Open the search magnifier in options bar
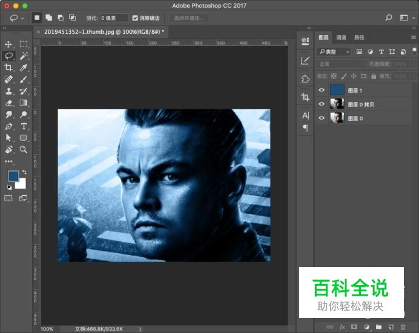Viewport: 419px width, 333px height. point(389,18)
